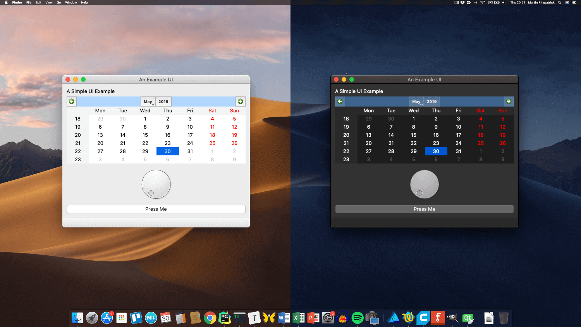Open PyCharm from the Dock
This screenshot has width=581, height=327.
[225, 318]
